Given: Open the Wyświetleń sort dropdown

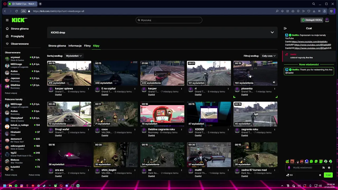Looking at the screenshot, I should tap(74, 56).
